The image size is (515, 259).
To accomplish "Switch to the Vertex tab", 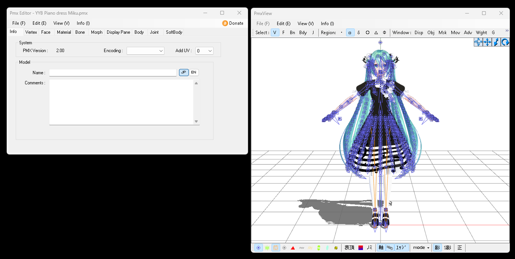I will point(31,32).
